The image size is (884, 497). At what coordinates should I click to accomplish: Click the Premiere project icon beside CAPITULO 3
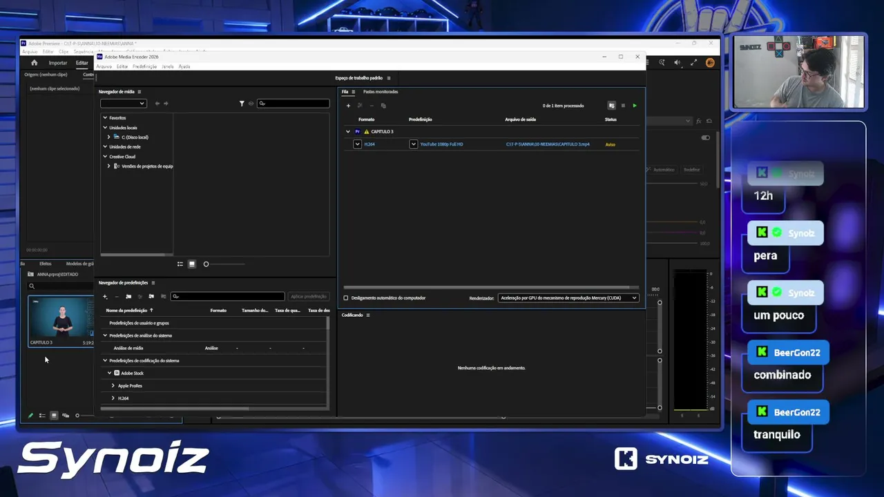click(x=357, y=131)
